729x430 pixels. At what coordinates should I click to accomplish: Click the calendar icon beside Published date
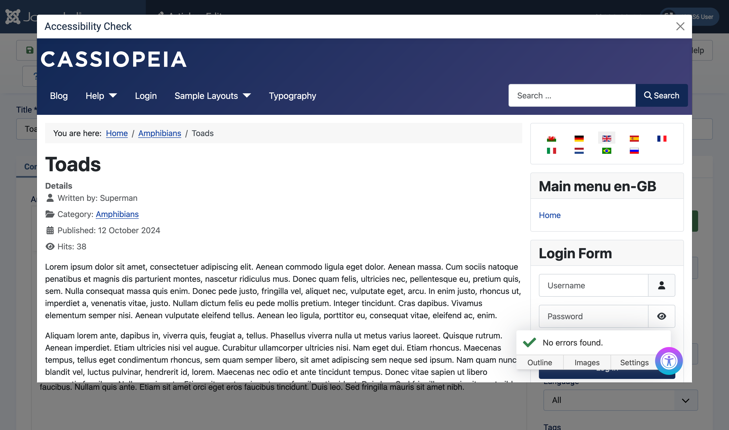(50, 230)
